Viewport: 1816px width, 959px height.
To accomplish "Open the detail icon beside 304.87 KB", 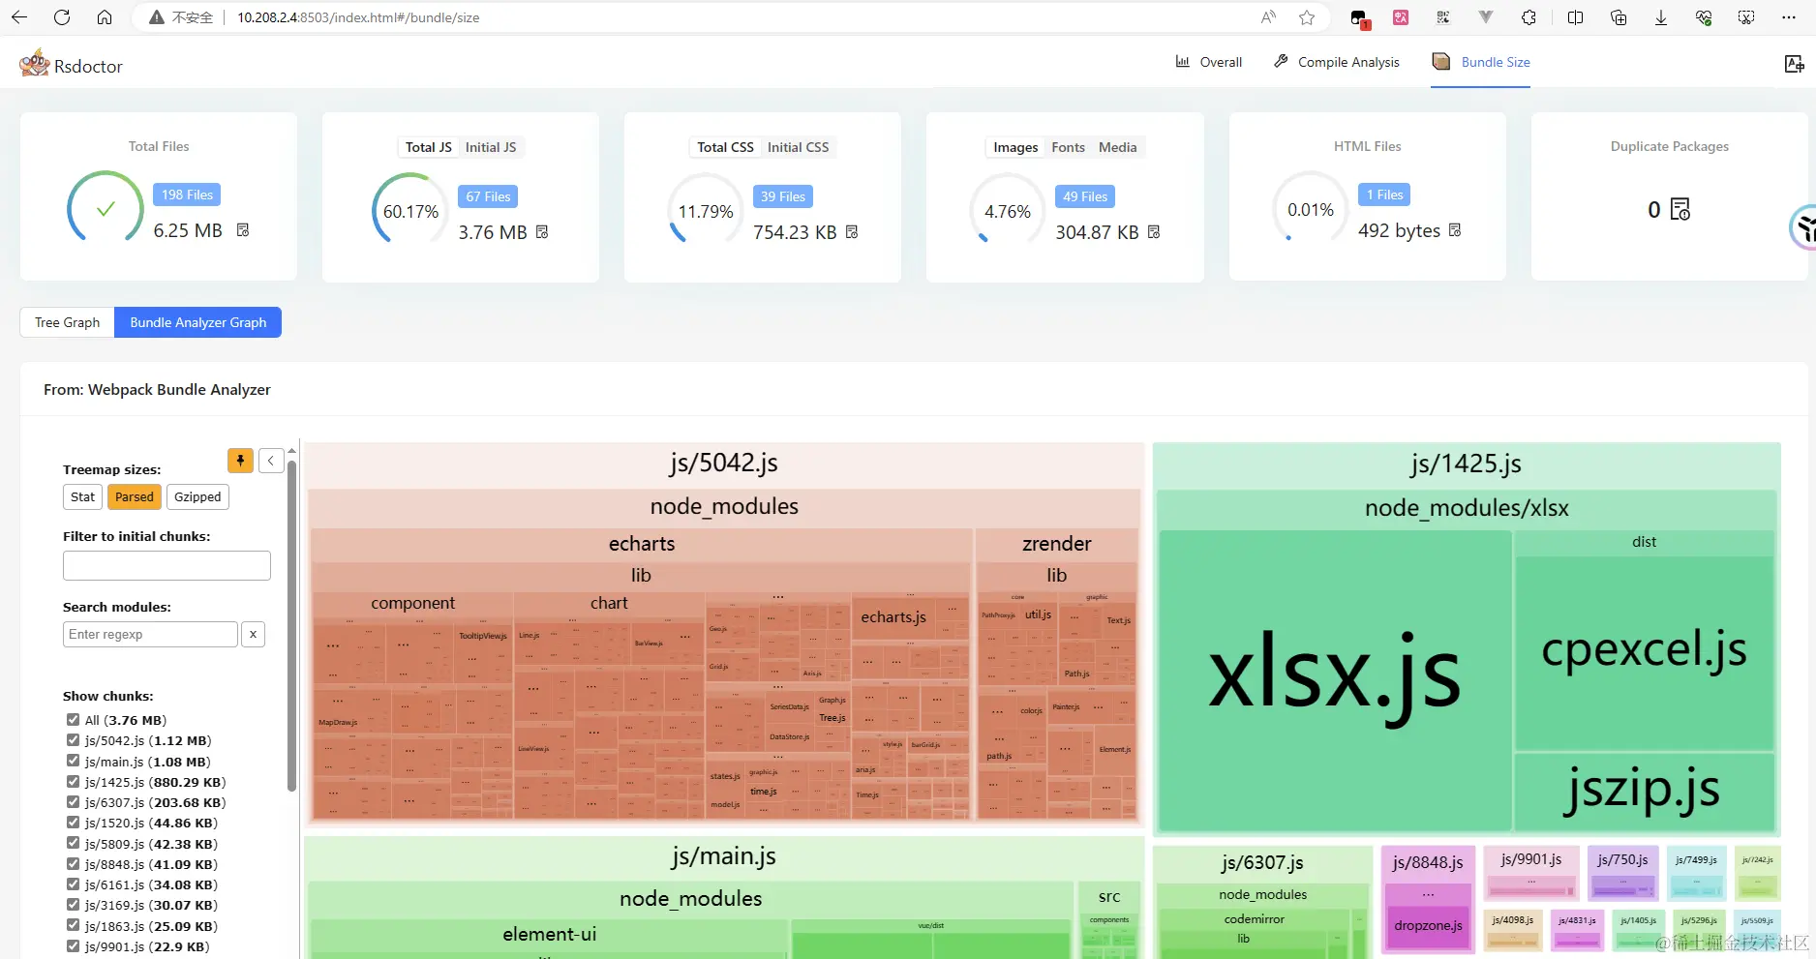I will coord(1154,232).
